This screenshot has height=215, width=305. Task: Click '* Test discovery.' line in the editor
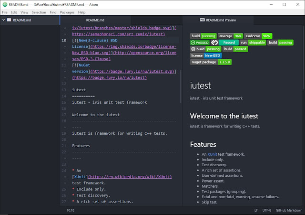click(x=91, y=195)
